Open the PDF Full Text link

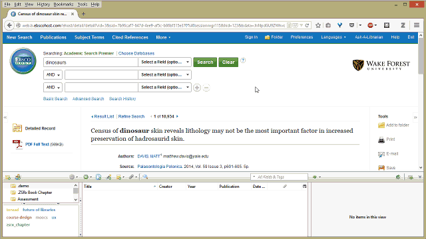tap(37, 145)
